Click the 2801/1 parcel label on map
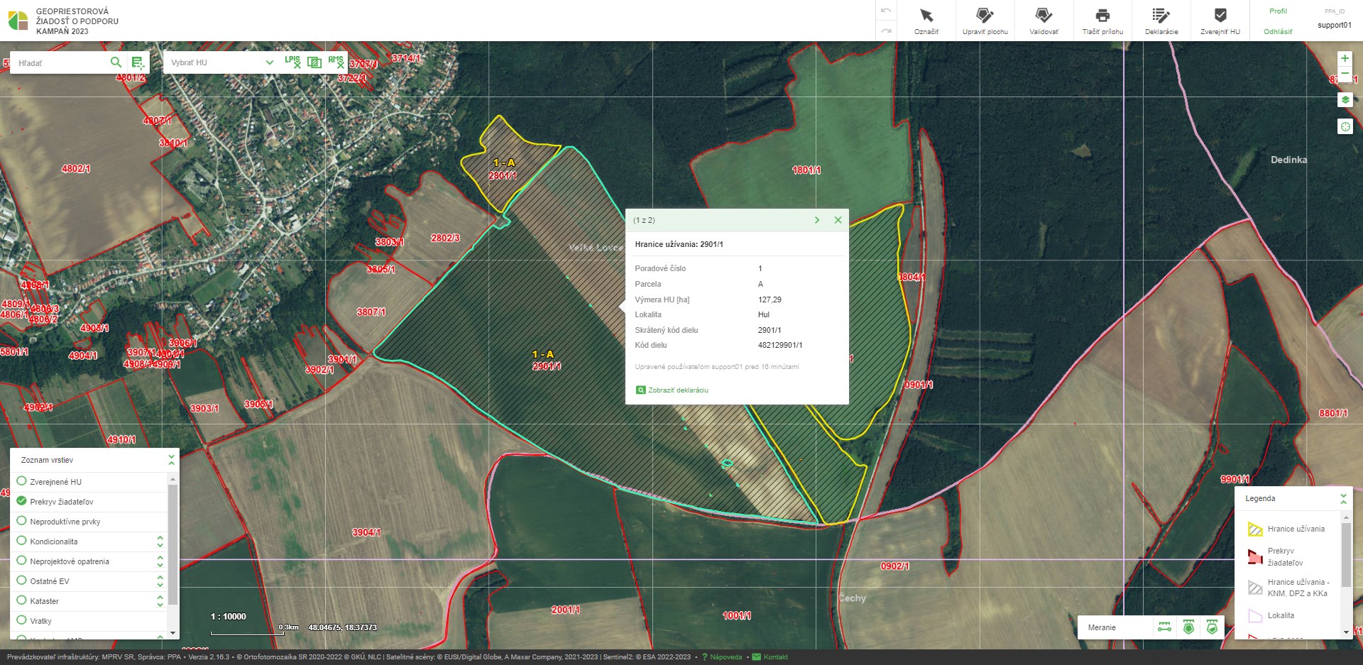Viewport: 1363px width, 665px height. (503, 175)
